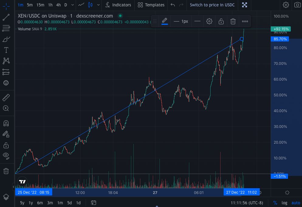Switch to line chart style
Screen dimensions: 302x207
(x=81, y=5)
